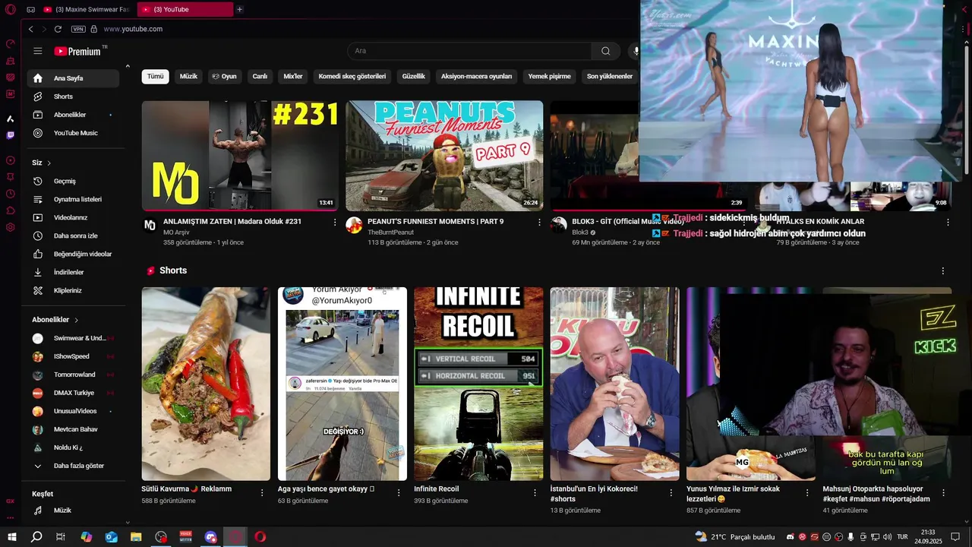Open the Shorts sidebar entry
This screenshot has width=972, height=547.
(73, 96)
